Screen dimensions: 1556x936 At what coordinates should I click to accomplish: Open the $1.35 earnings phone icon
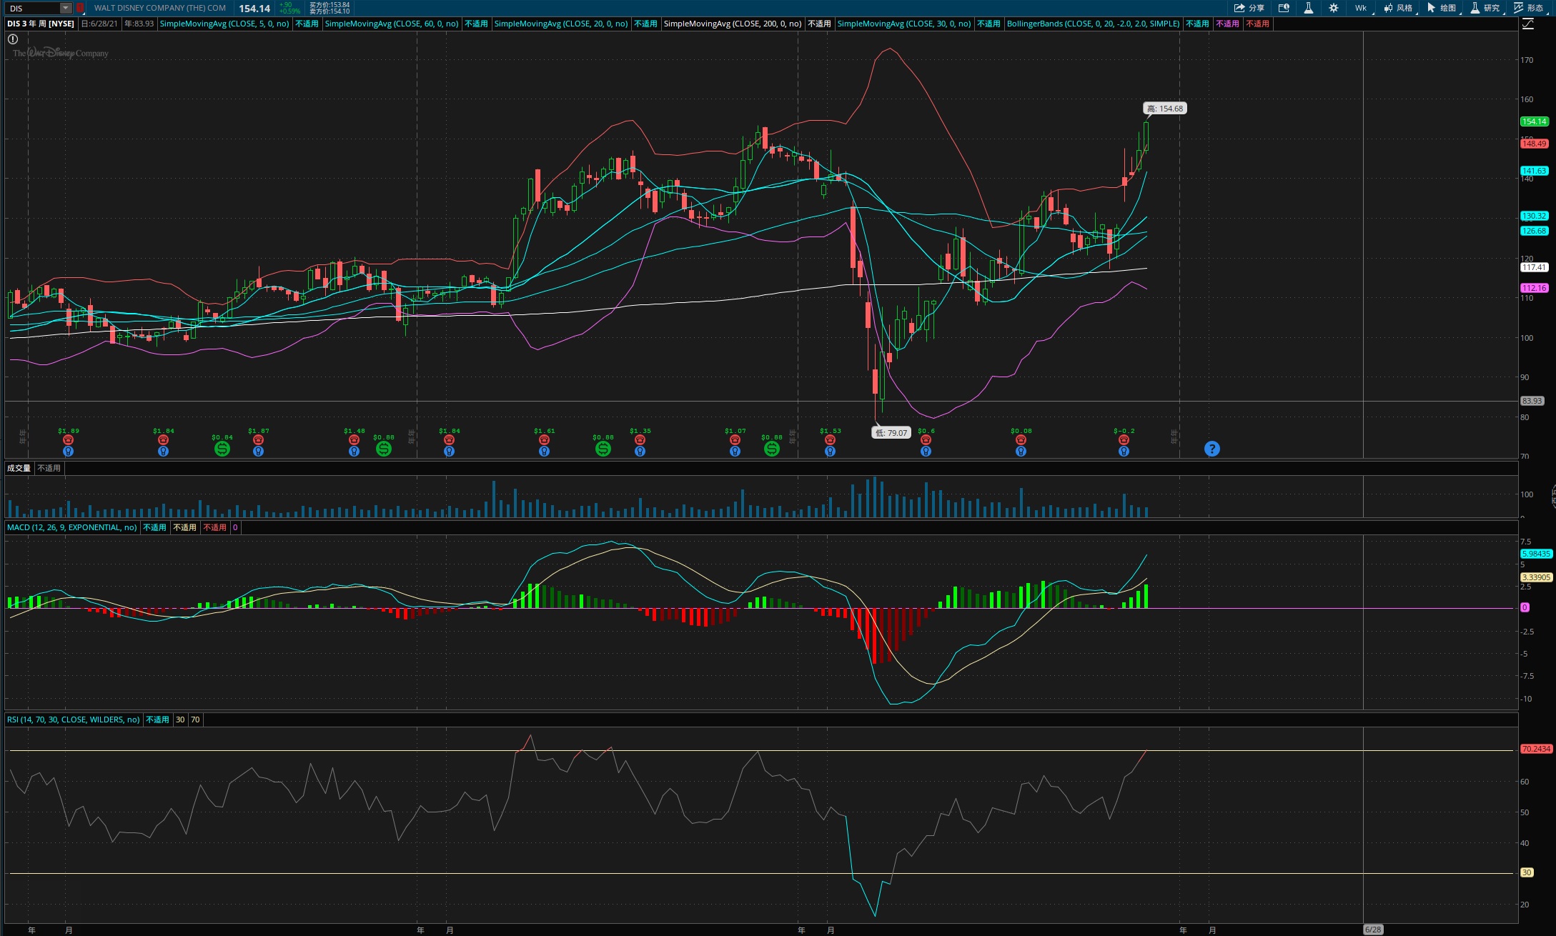point(640,440)
